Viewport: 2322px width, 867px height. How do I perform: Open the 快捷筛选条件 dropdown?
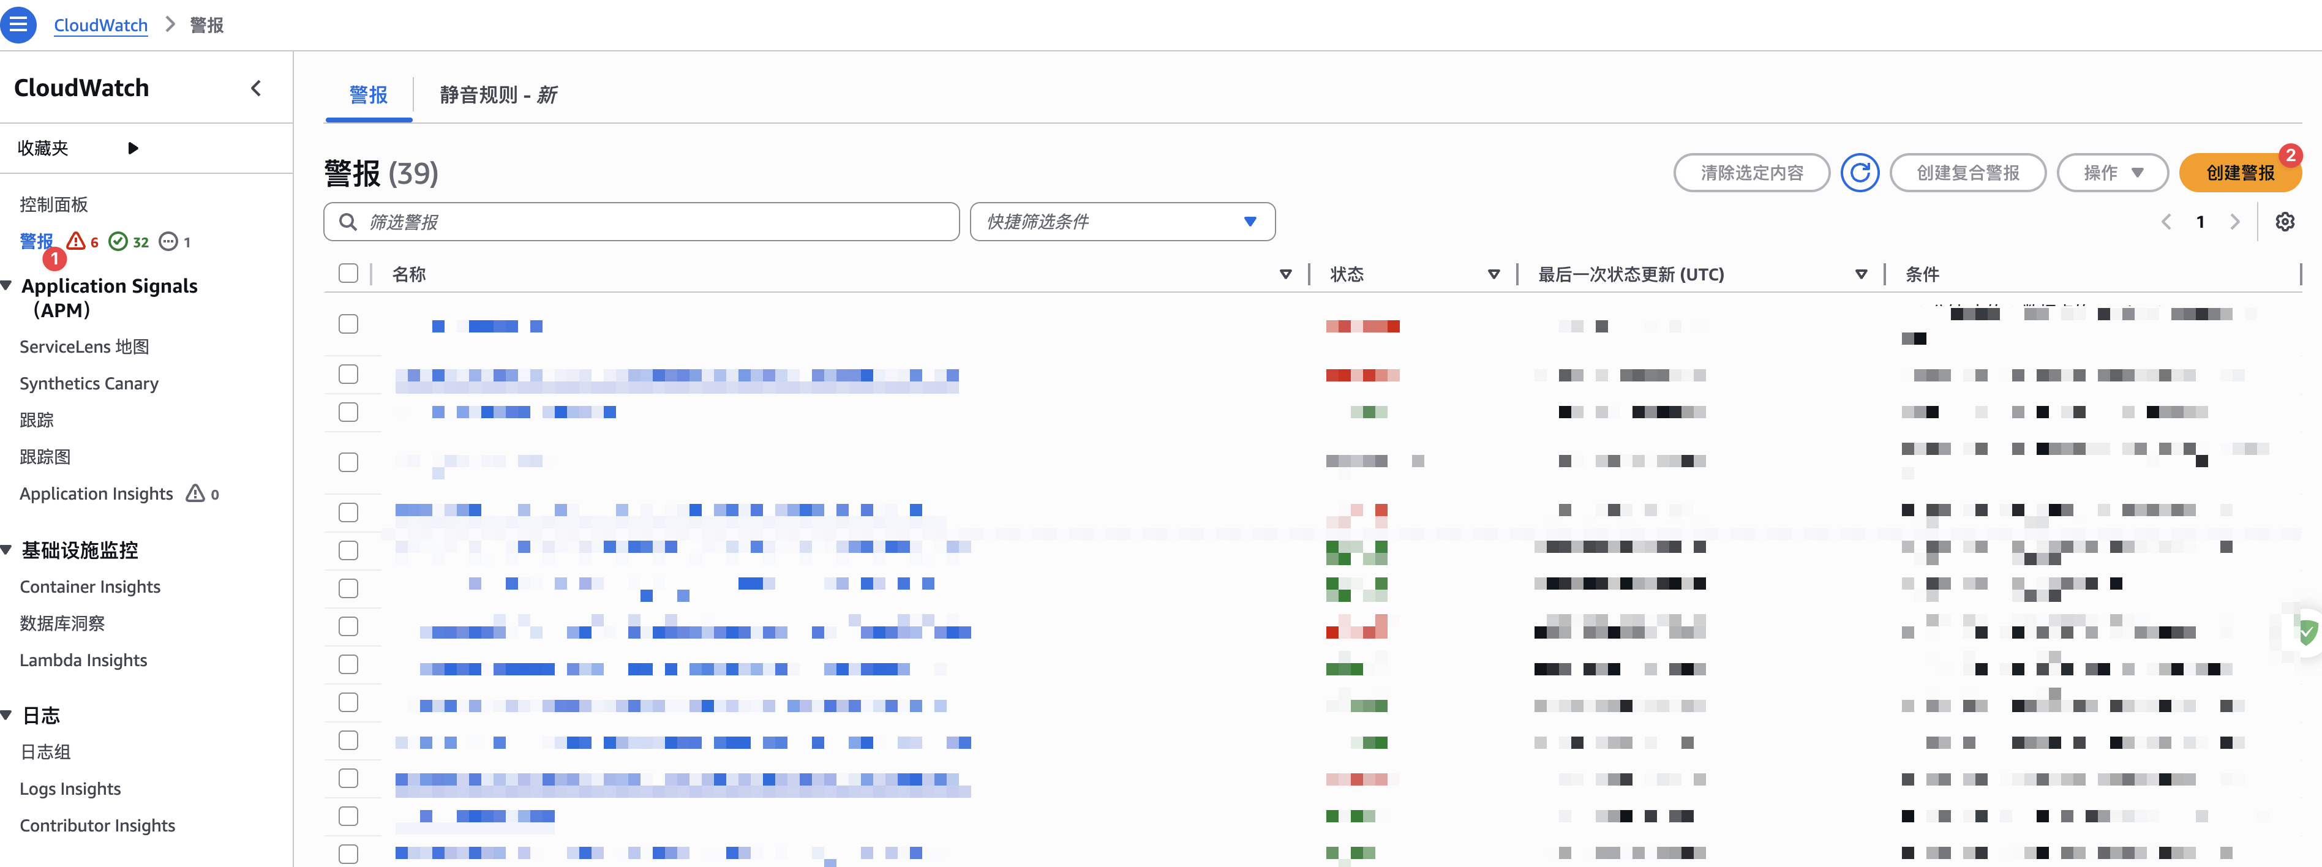1121,222
